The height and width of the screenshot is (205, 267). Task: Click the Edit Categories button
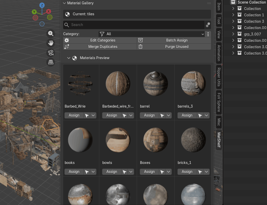tap(100, 41)
